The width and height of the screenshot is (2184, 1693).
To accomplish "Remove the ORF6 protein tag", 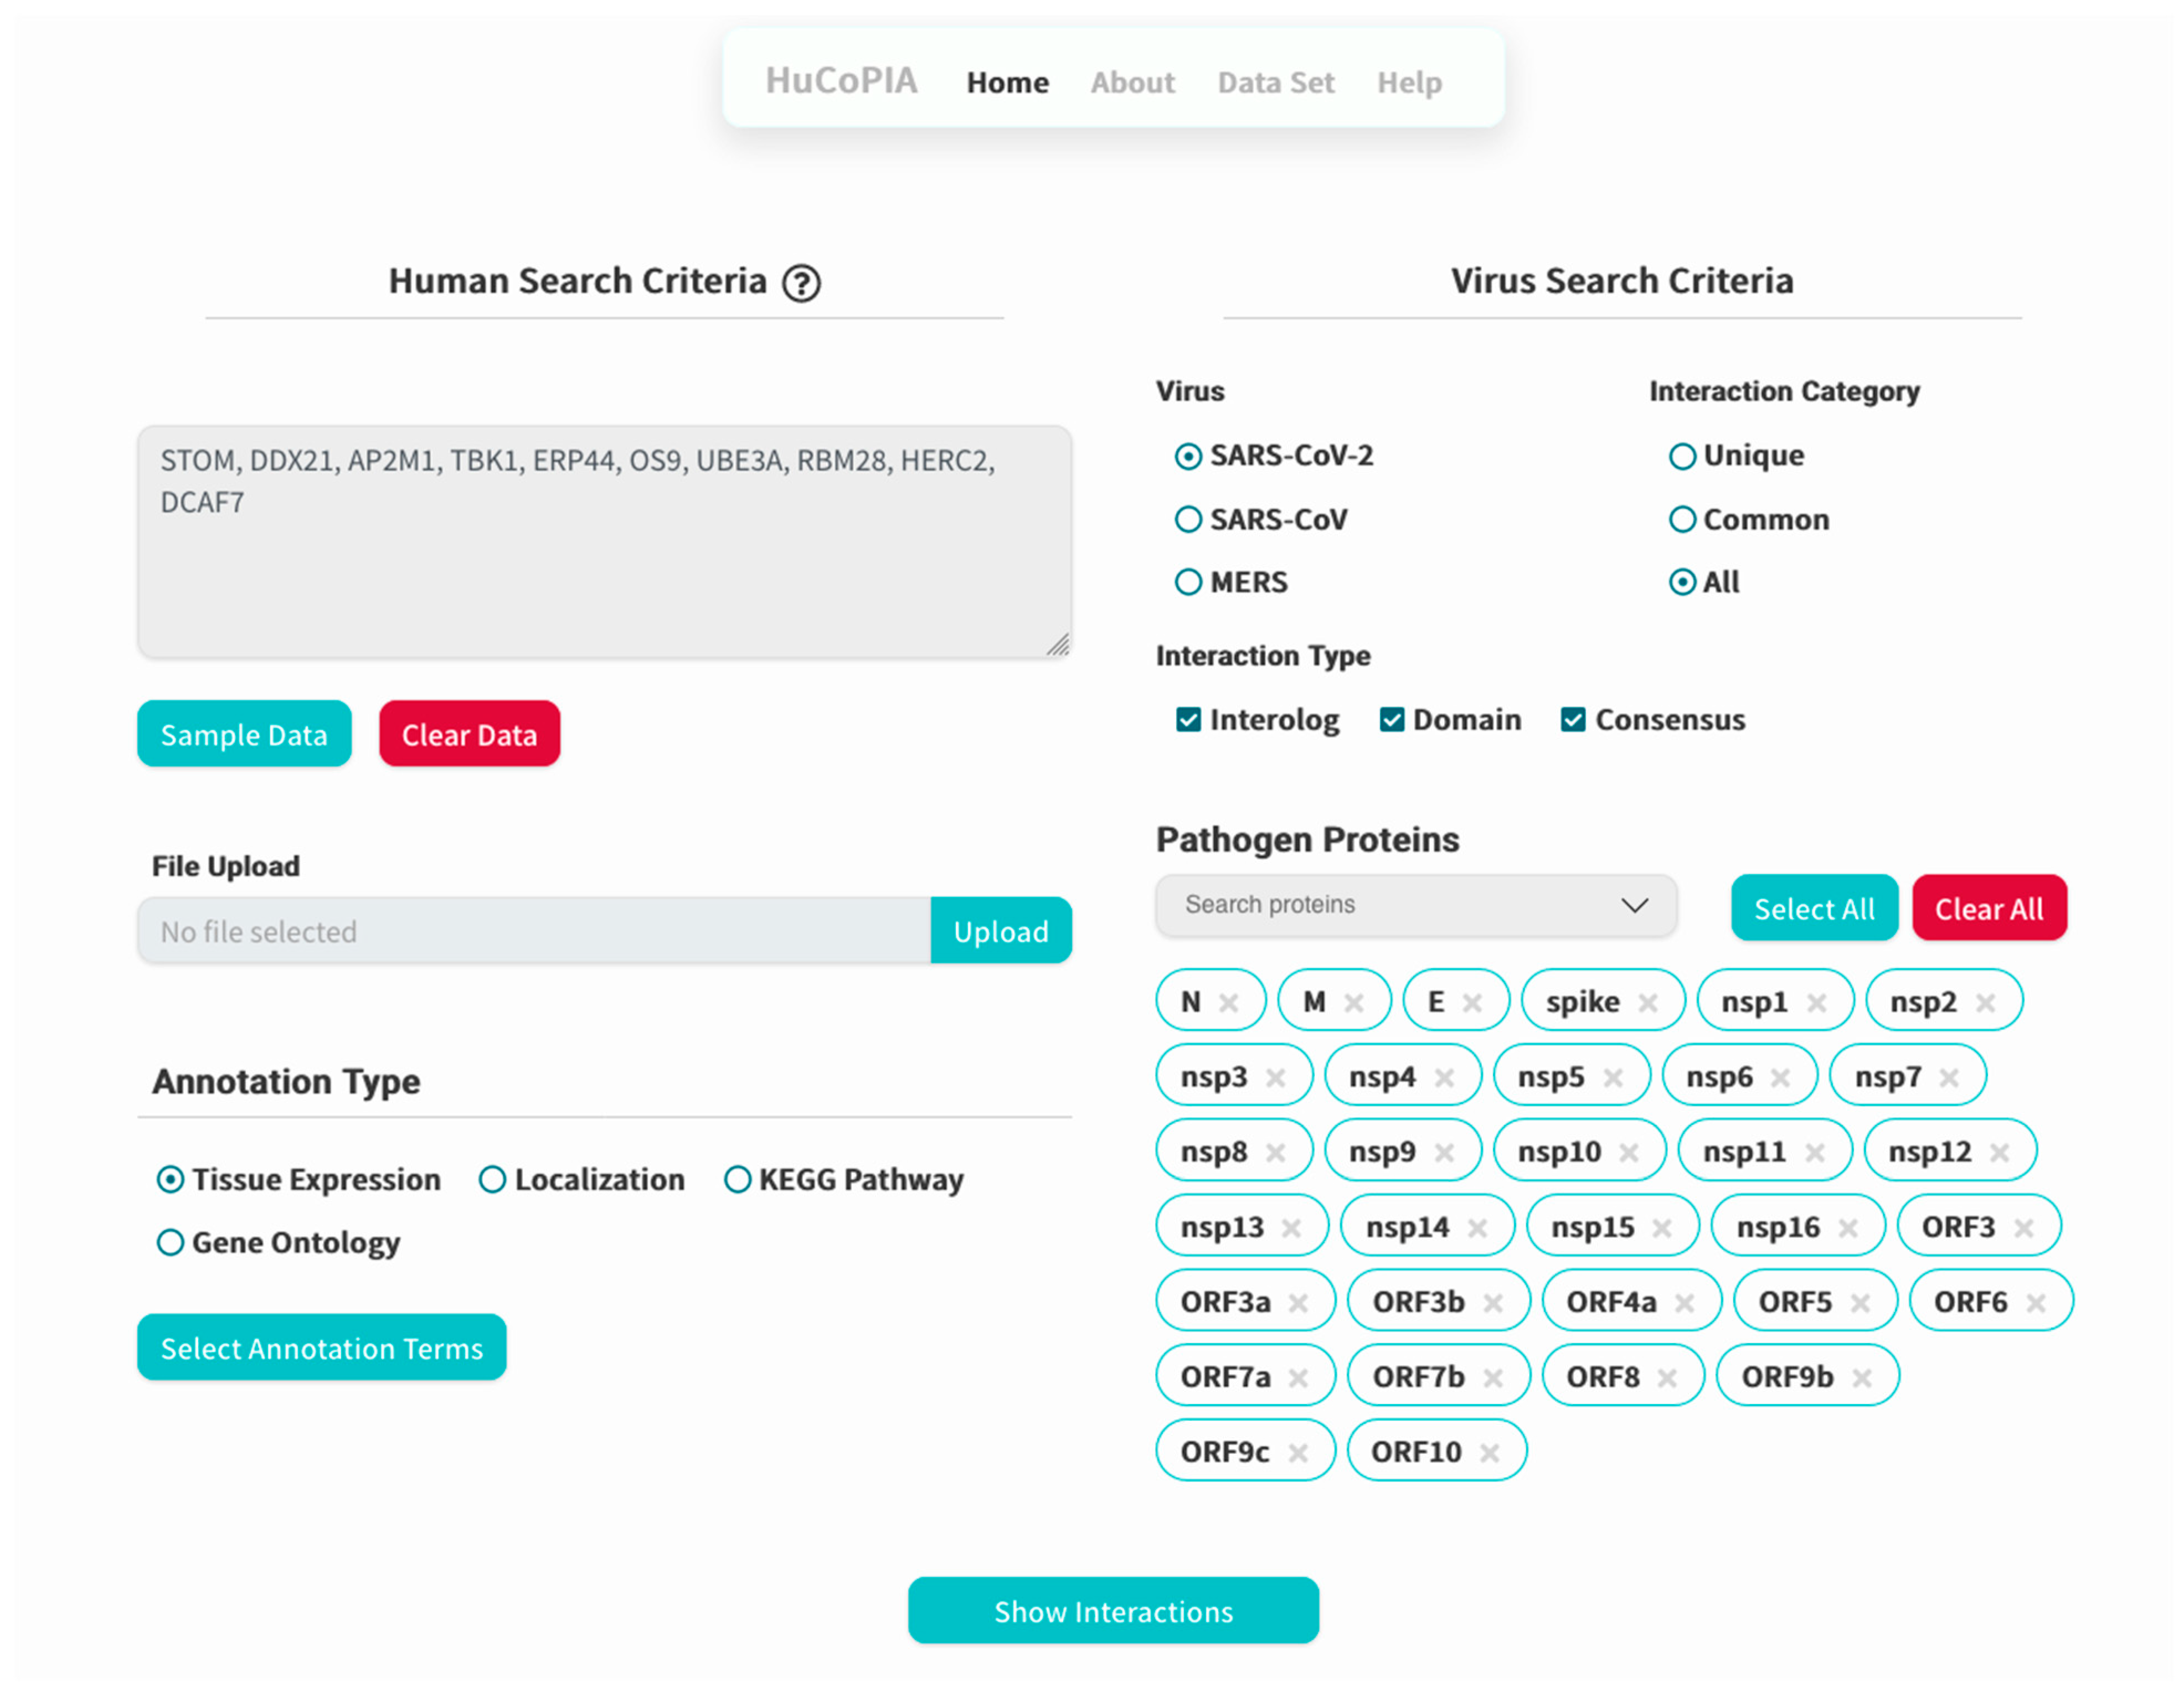I will (2035, 1302).
